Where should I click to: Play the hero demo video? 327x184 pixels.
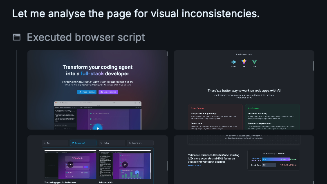pos(97,127)
